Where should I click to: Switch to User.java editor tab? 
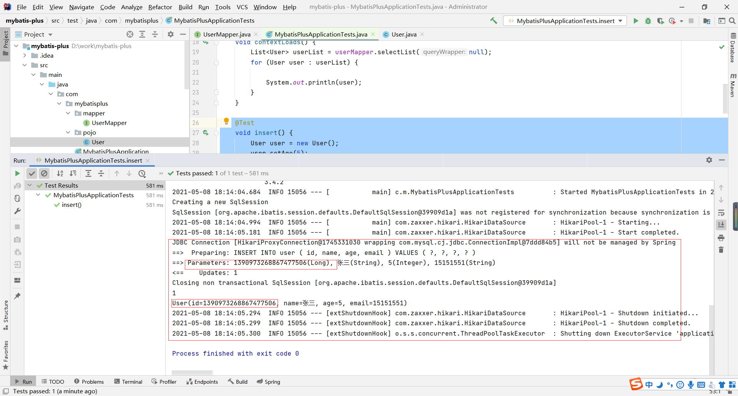pyautogui.click(x=404, y=34)
